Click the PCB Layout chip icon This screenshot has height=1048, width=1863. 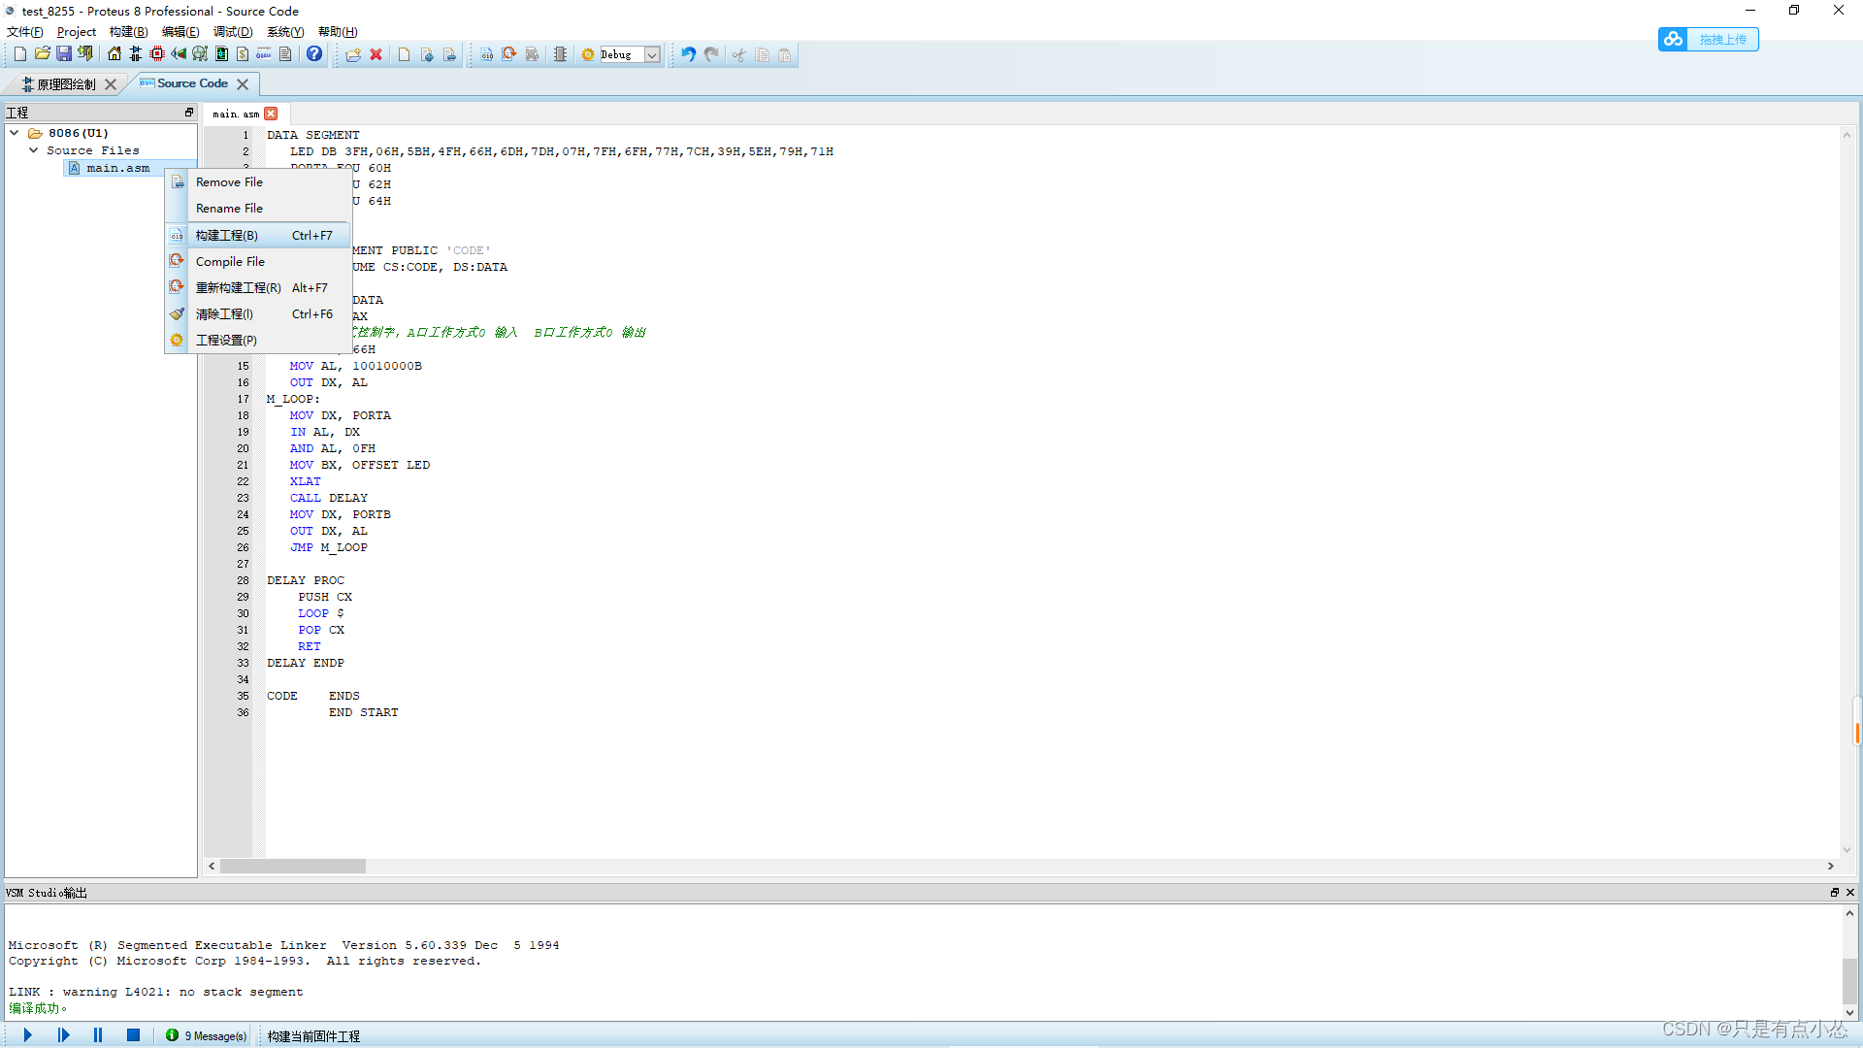coord(157,54)
